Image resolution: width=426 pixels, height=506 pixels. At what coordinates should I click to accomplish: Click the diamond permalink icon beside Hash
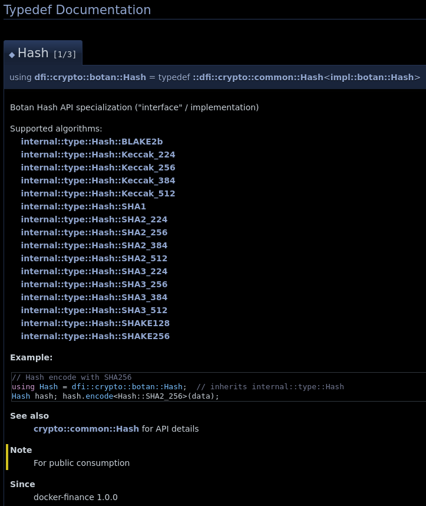click(12, 55)
